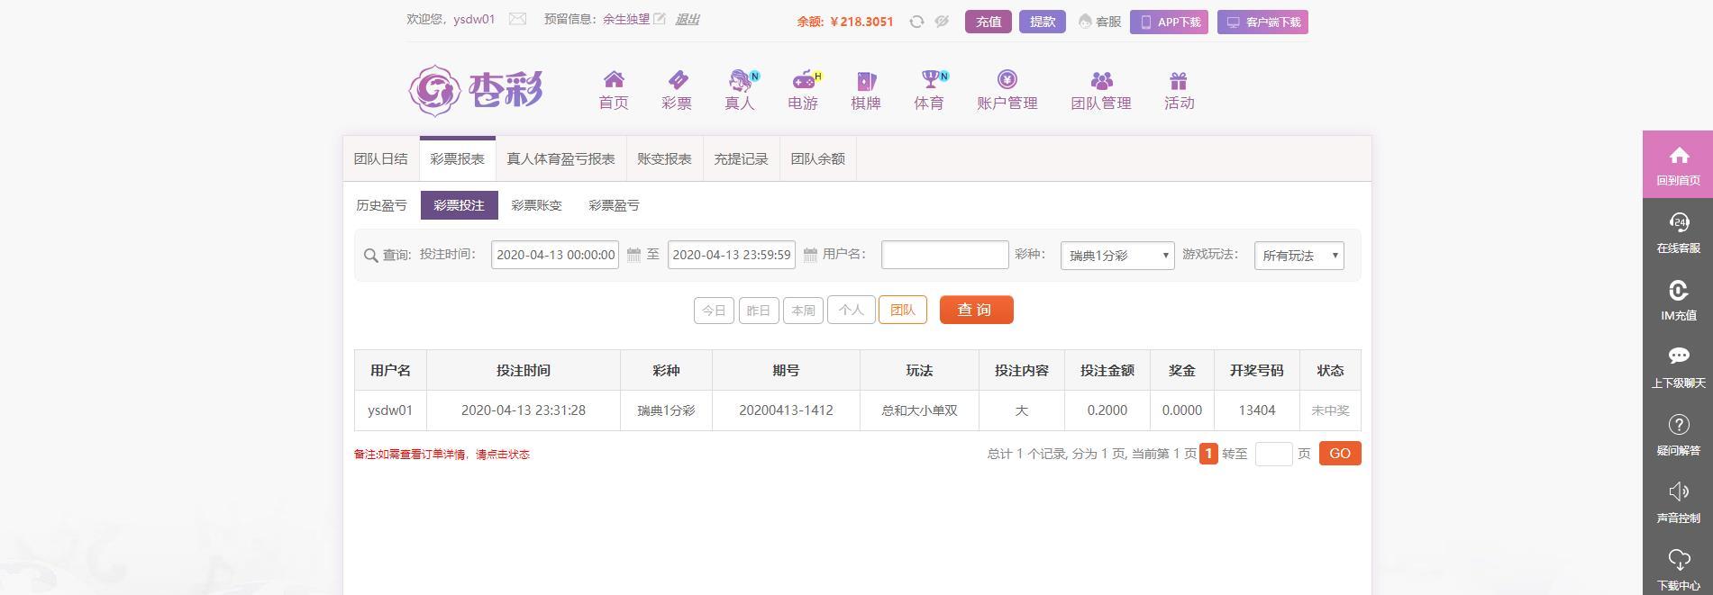Click the ysdw01 welcome username
Screen dimensions: 1713x595
pos(474,19)
